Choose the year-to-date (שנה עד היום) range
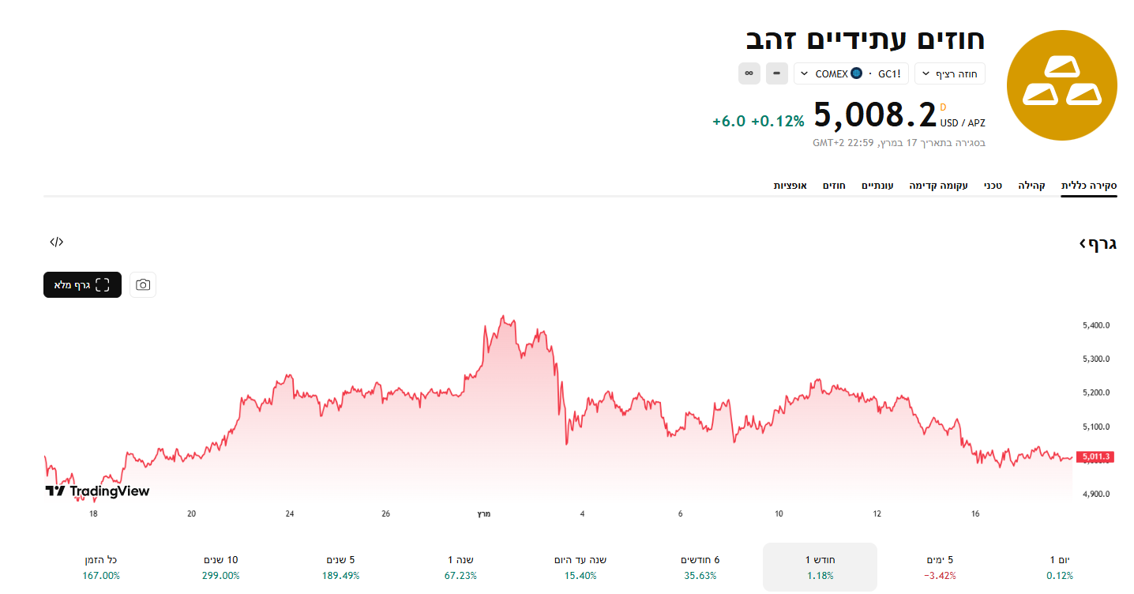This screenshot has width=1134, height=594. click(580, 566)
